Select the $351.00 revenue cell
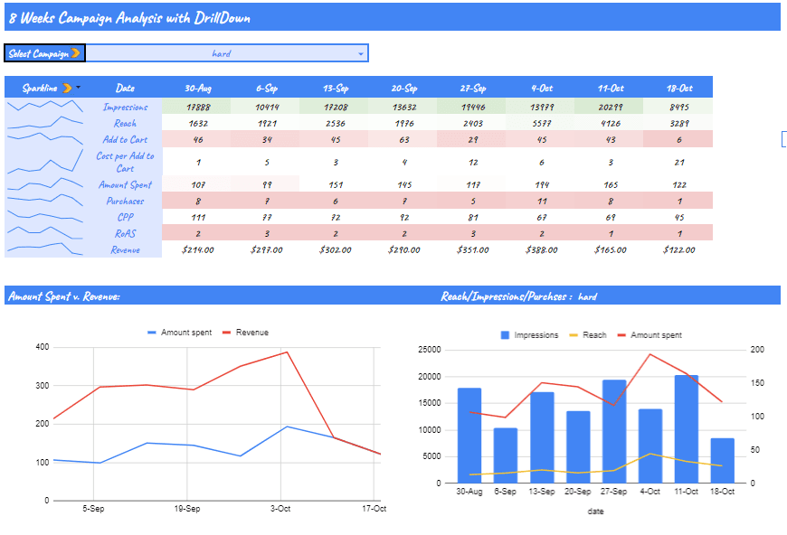The width and height of the screenshot is (787, 535). pos(473,249)
